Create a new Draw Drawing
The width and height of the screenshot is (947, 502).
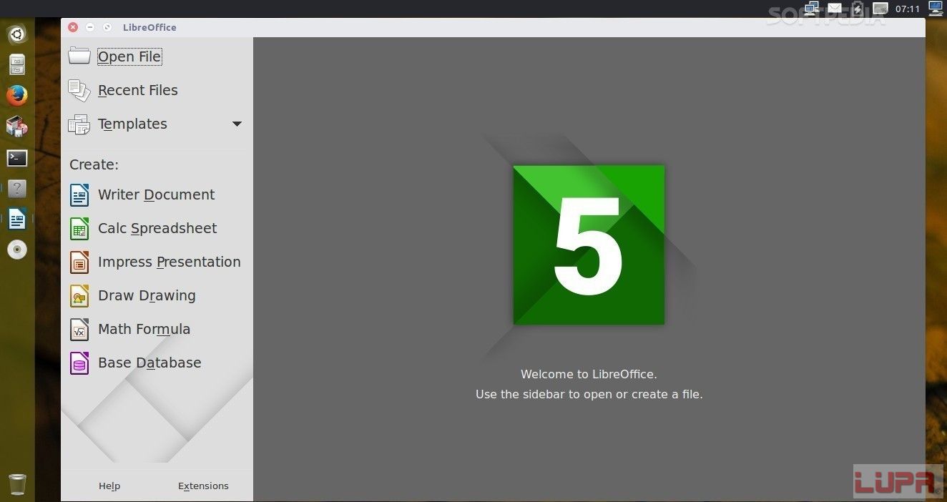[x=132, y=295]
